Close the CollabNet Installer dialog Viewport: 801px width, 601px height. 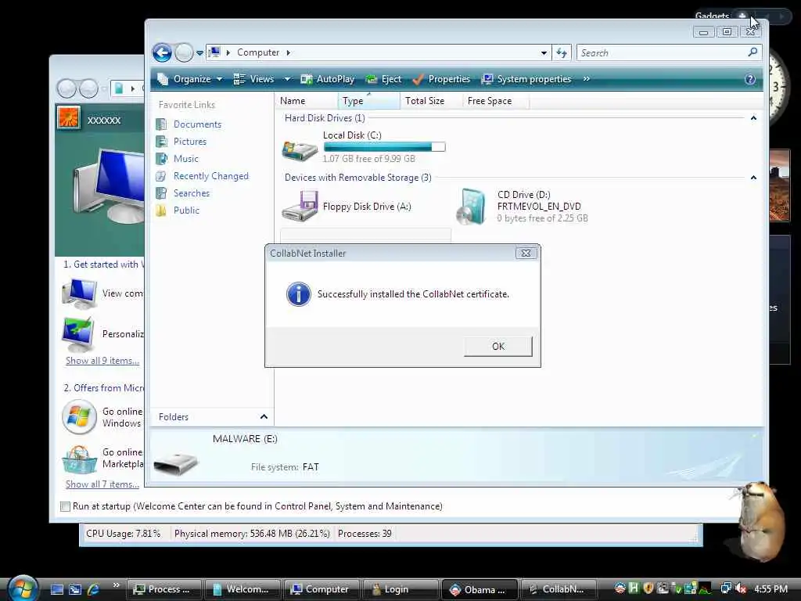tap(526, 253)
